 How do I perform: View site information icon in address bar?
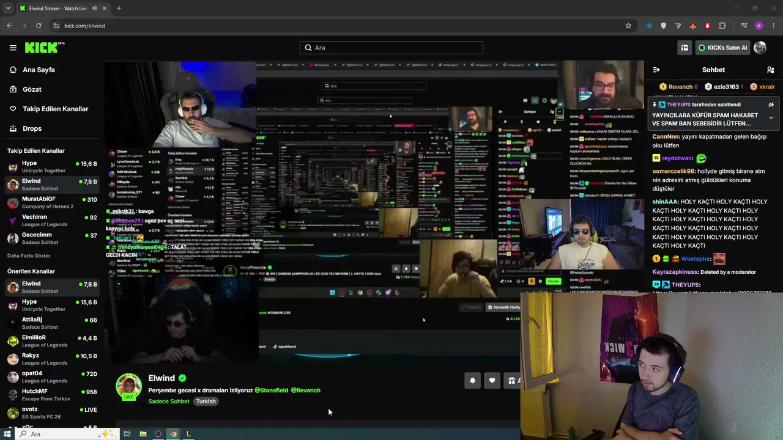56,26
